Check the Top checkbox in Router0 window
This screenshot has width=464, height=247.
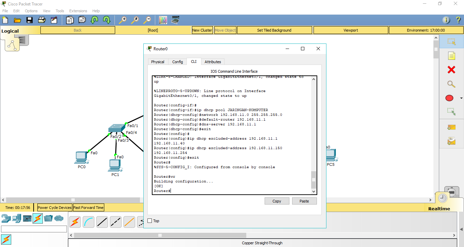tap(150, 221)
